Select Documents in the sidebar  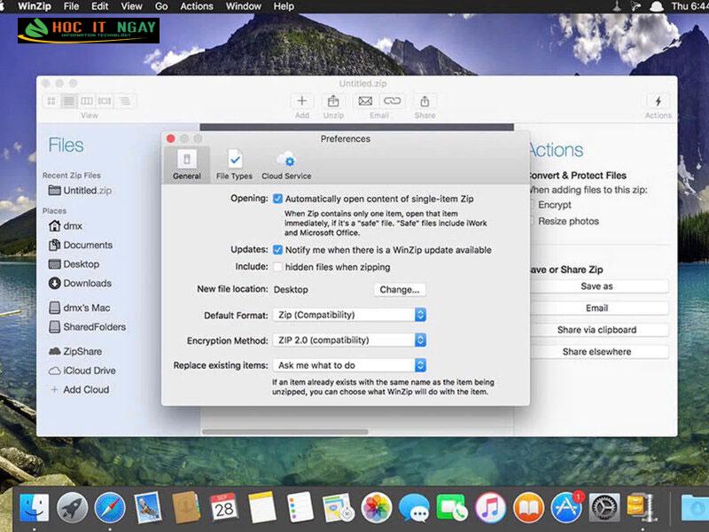click(x=81, y=245)
